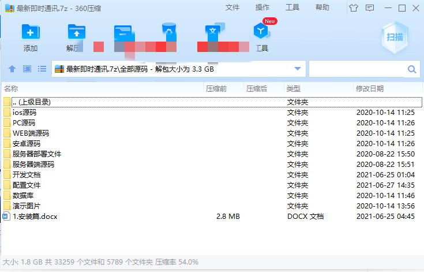Click the date 2020-10-14 13:56
The width and height of the screenshot is (424, 272).
385,206
